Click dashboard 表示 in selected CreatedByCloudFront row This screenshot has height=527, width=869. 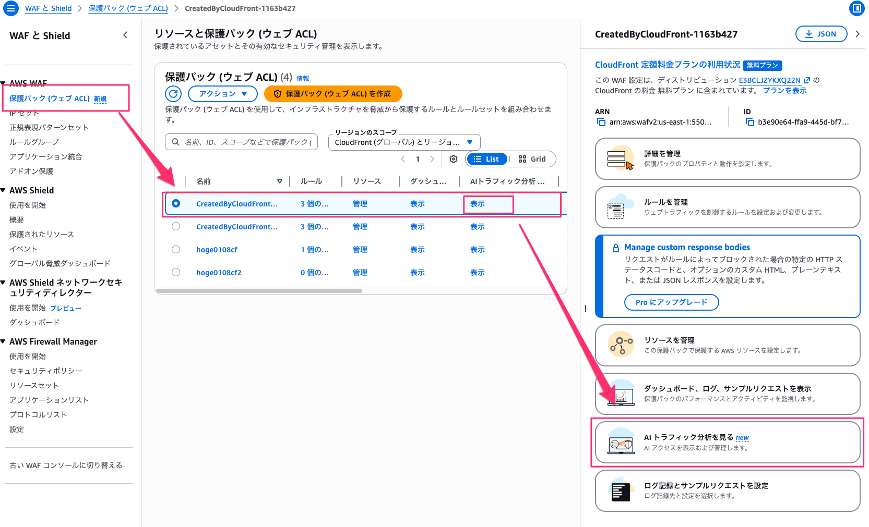pos(418,204)
